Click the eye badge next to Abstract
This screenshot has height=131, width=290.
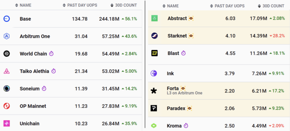click(191, 18)
